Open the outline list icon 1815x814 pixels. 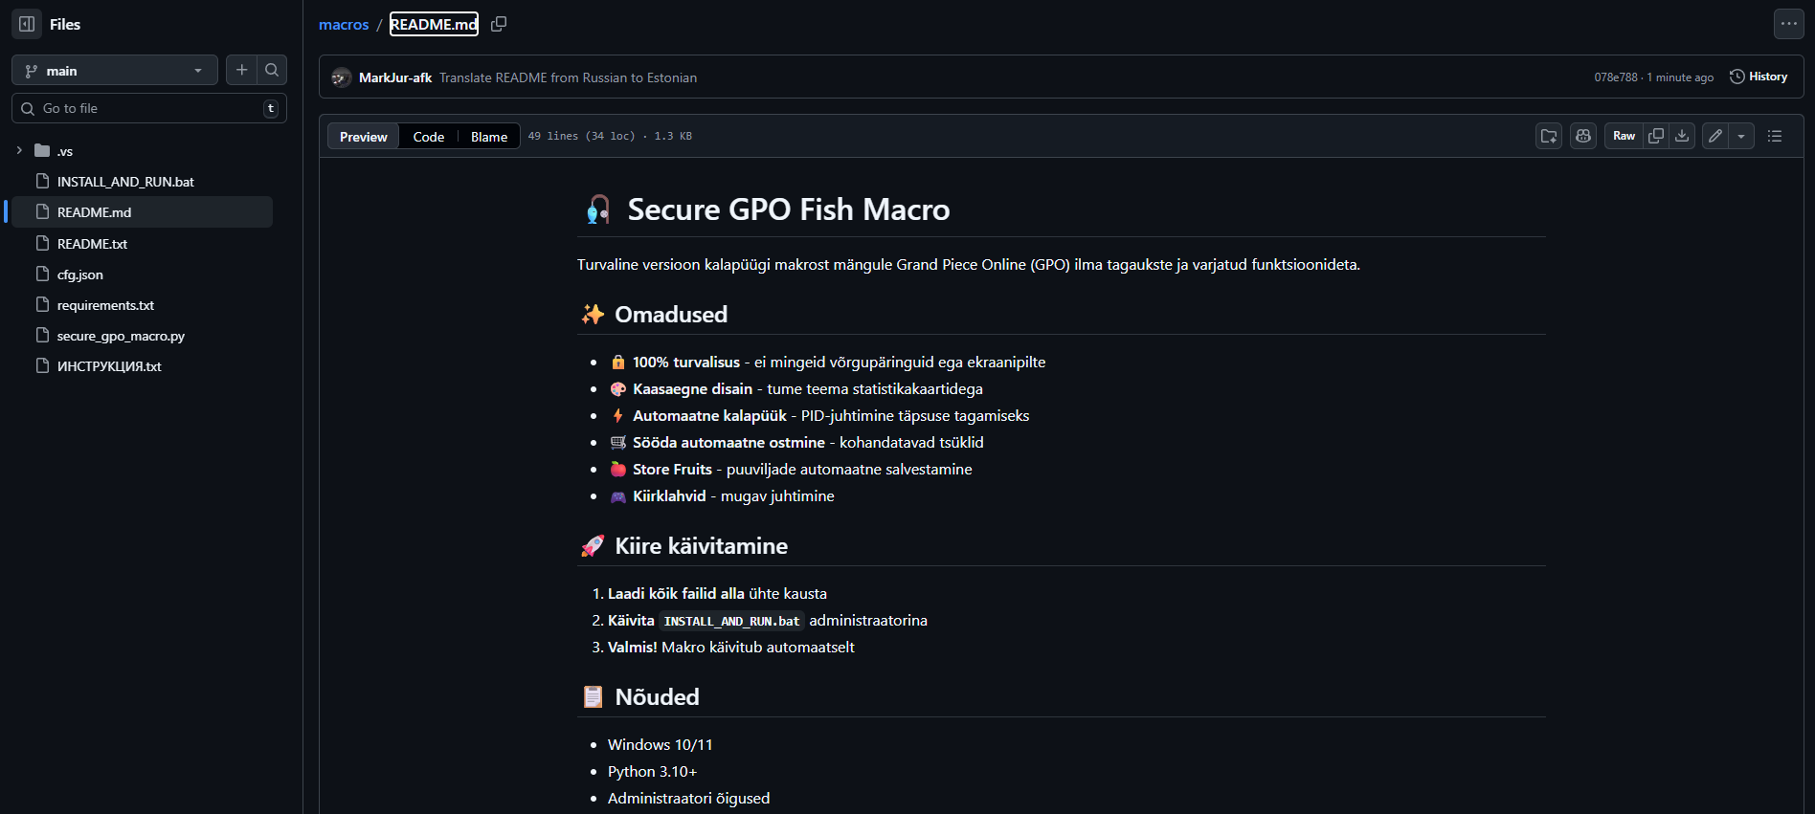coord(1775,136)
